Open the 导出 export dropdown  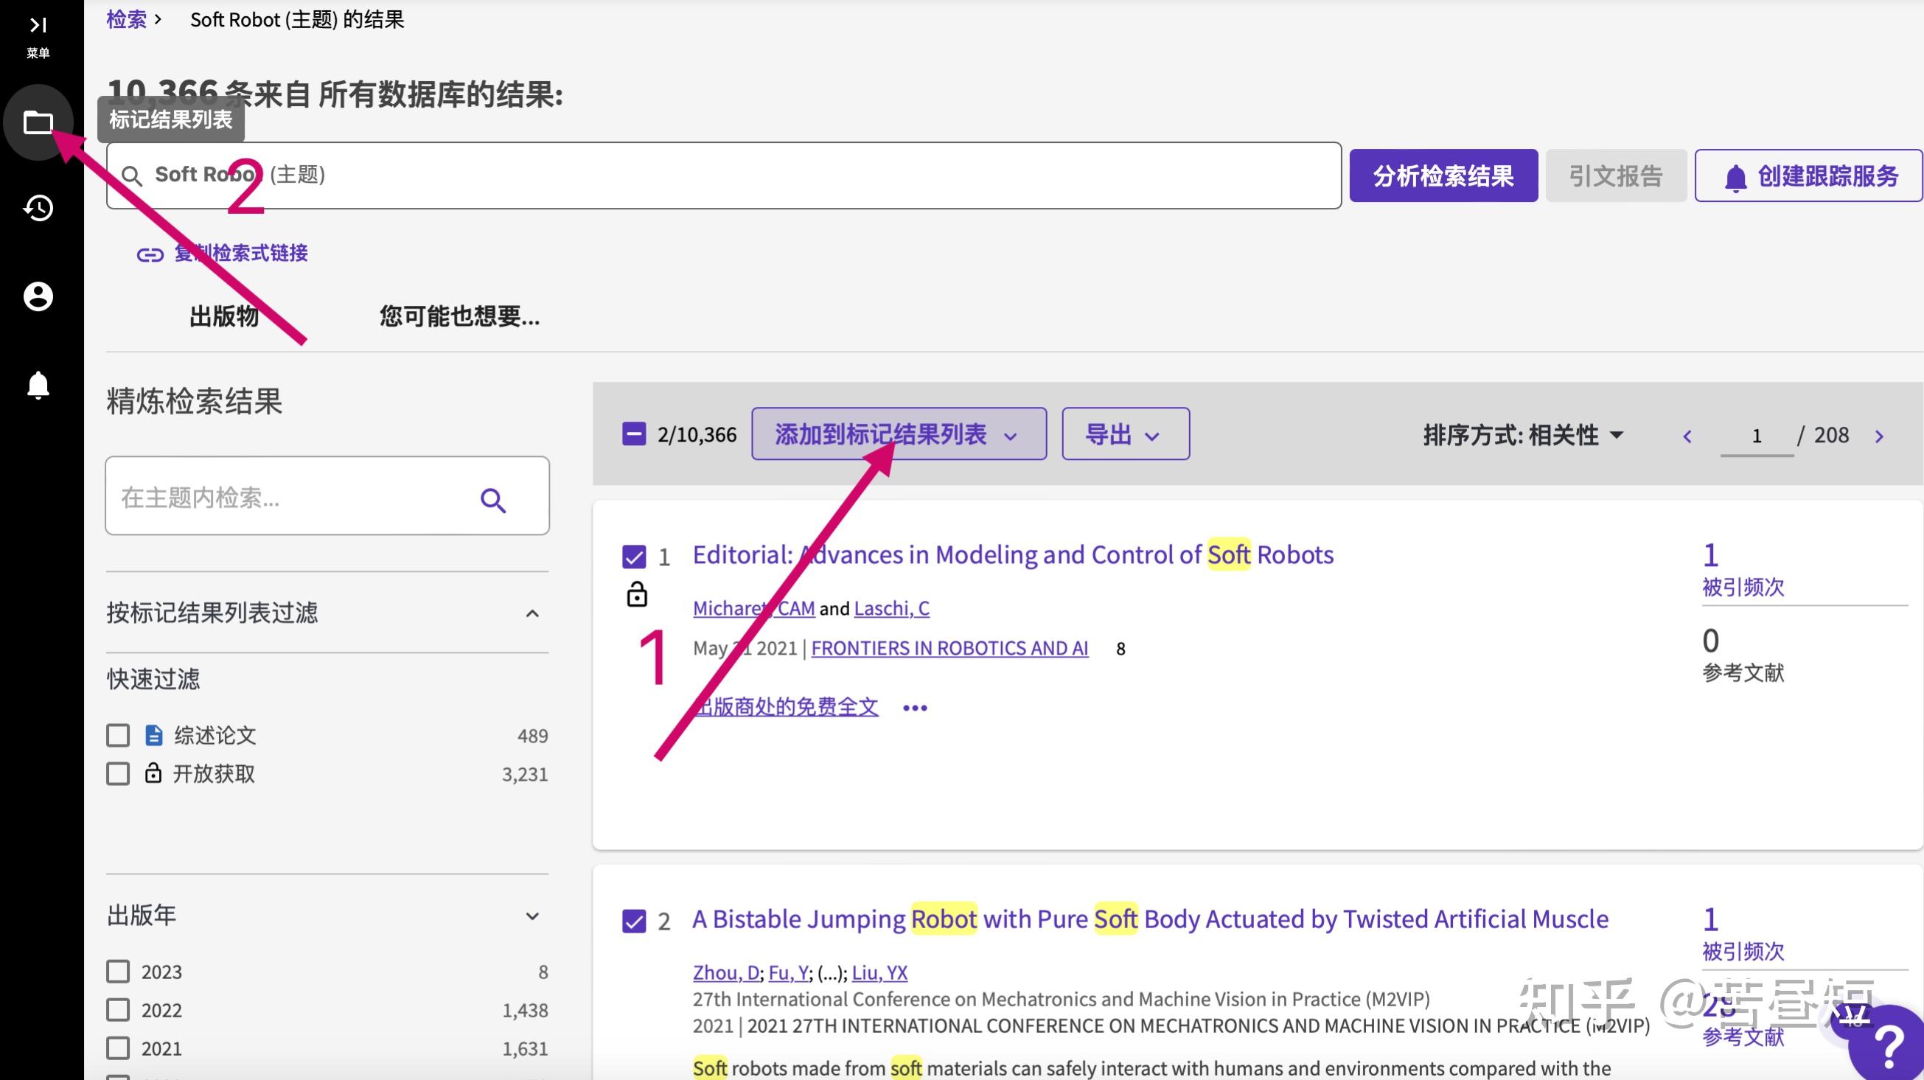point(1125,434)
